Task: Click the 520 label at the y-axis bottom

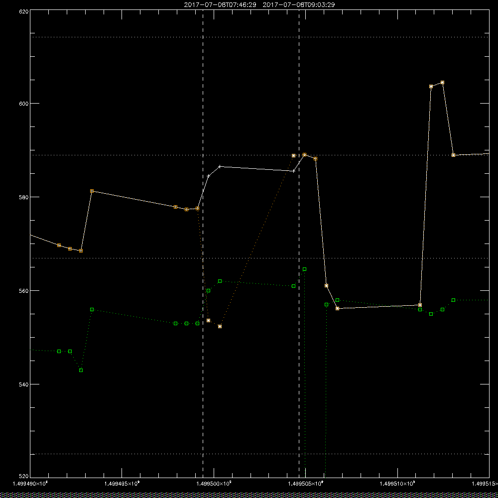Action: [24, 476]
